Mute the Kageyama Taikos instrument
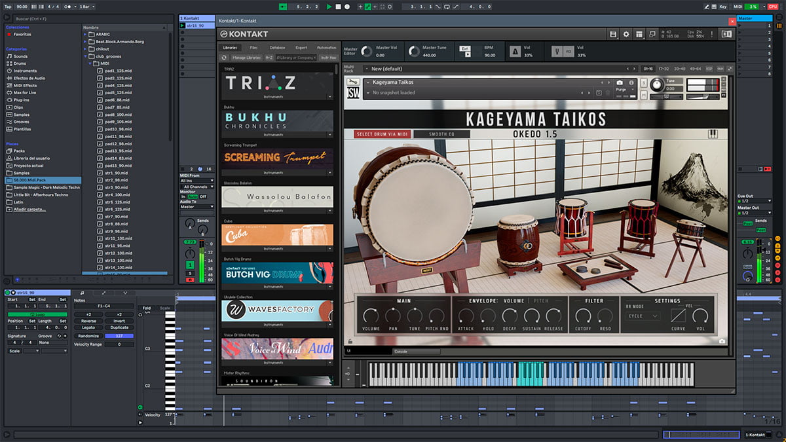This screenshot has width=786, height=442. pyautogui.click(x=644, y=95)
